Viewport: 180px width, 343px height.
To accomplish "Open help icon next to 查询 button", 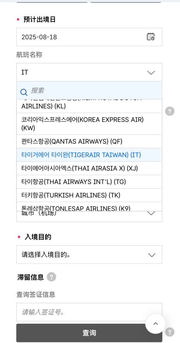I will [170, 332].
